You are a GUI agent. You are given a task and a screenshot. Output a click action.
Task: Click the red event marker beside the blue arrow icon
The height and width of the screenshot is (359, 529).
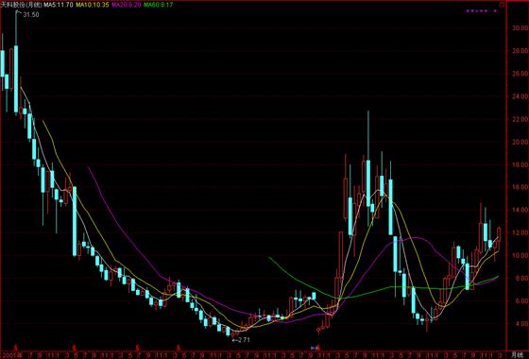[318, 348]
